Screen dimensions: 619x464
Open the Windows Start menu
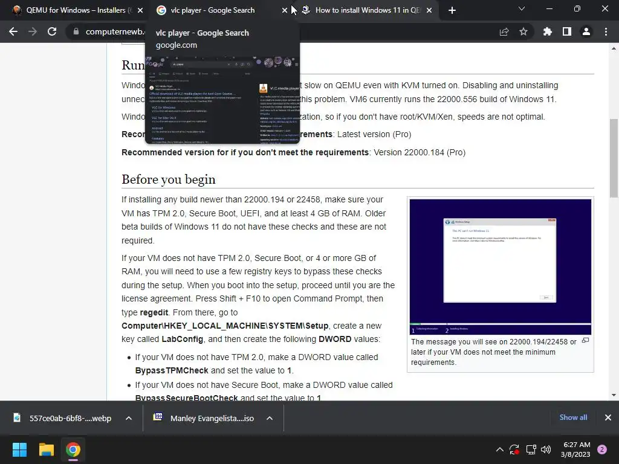[x=19, y=449]
